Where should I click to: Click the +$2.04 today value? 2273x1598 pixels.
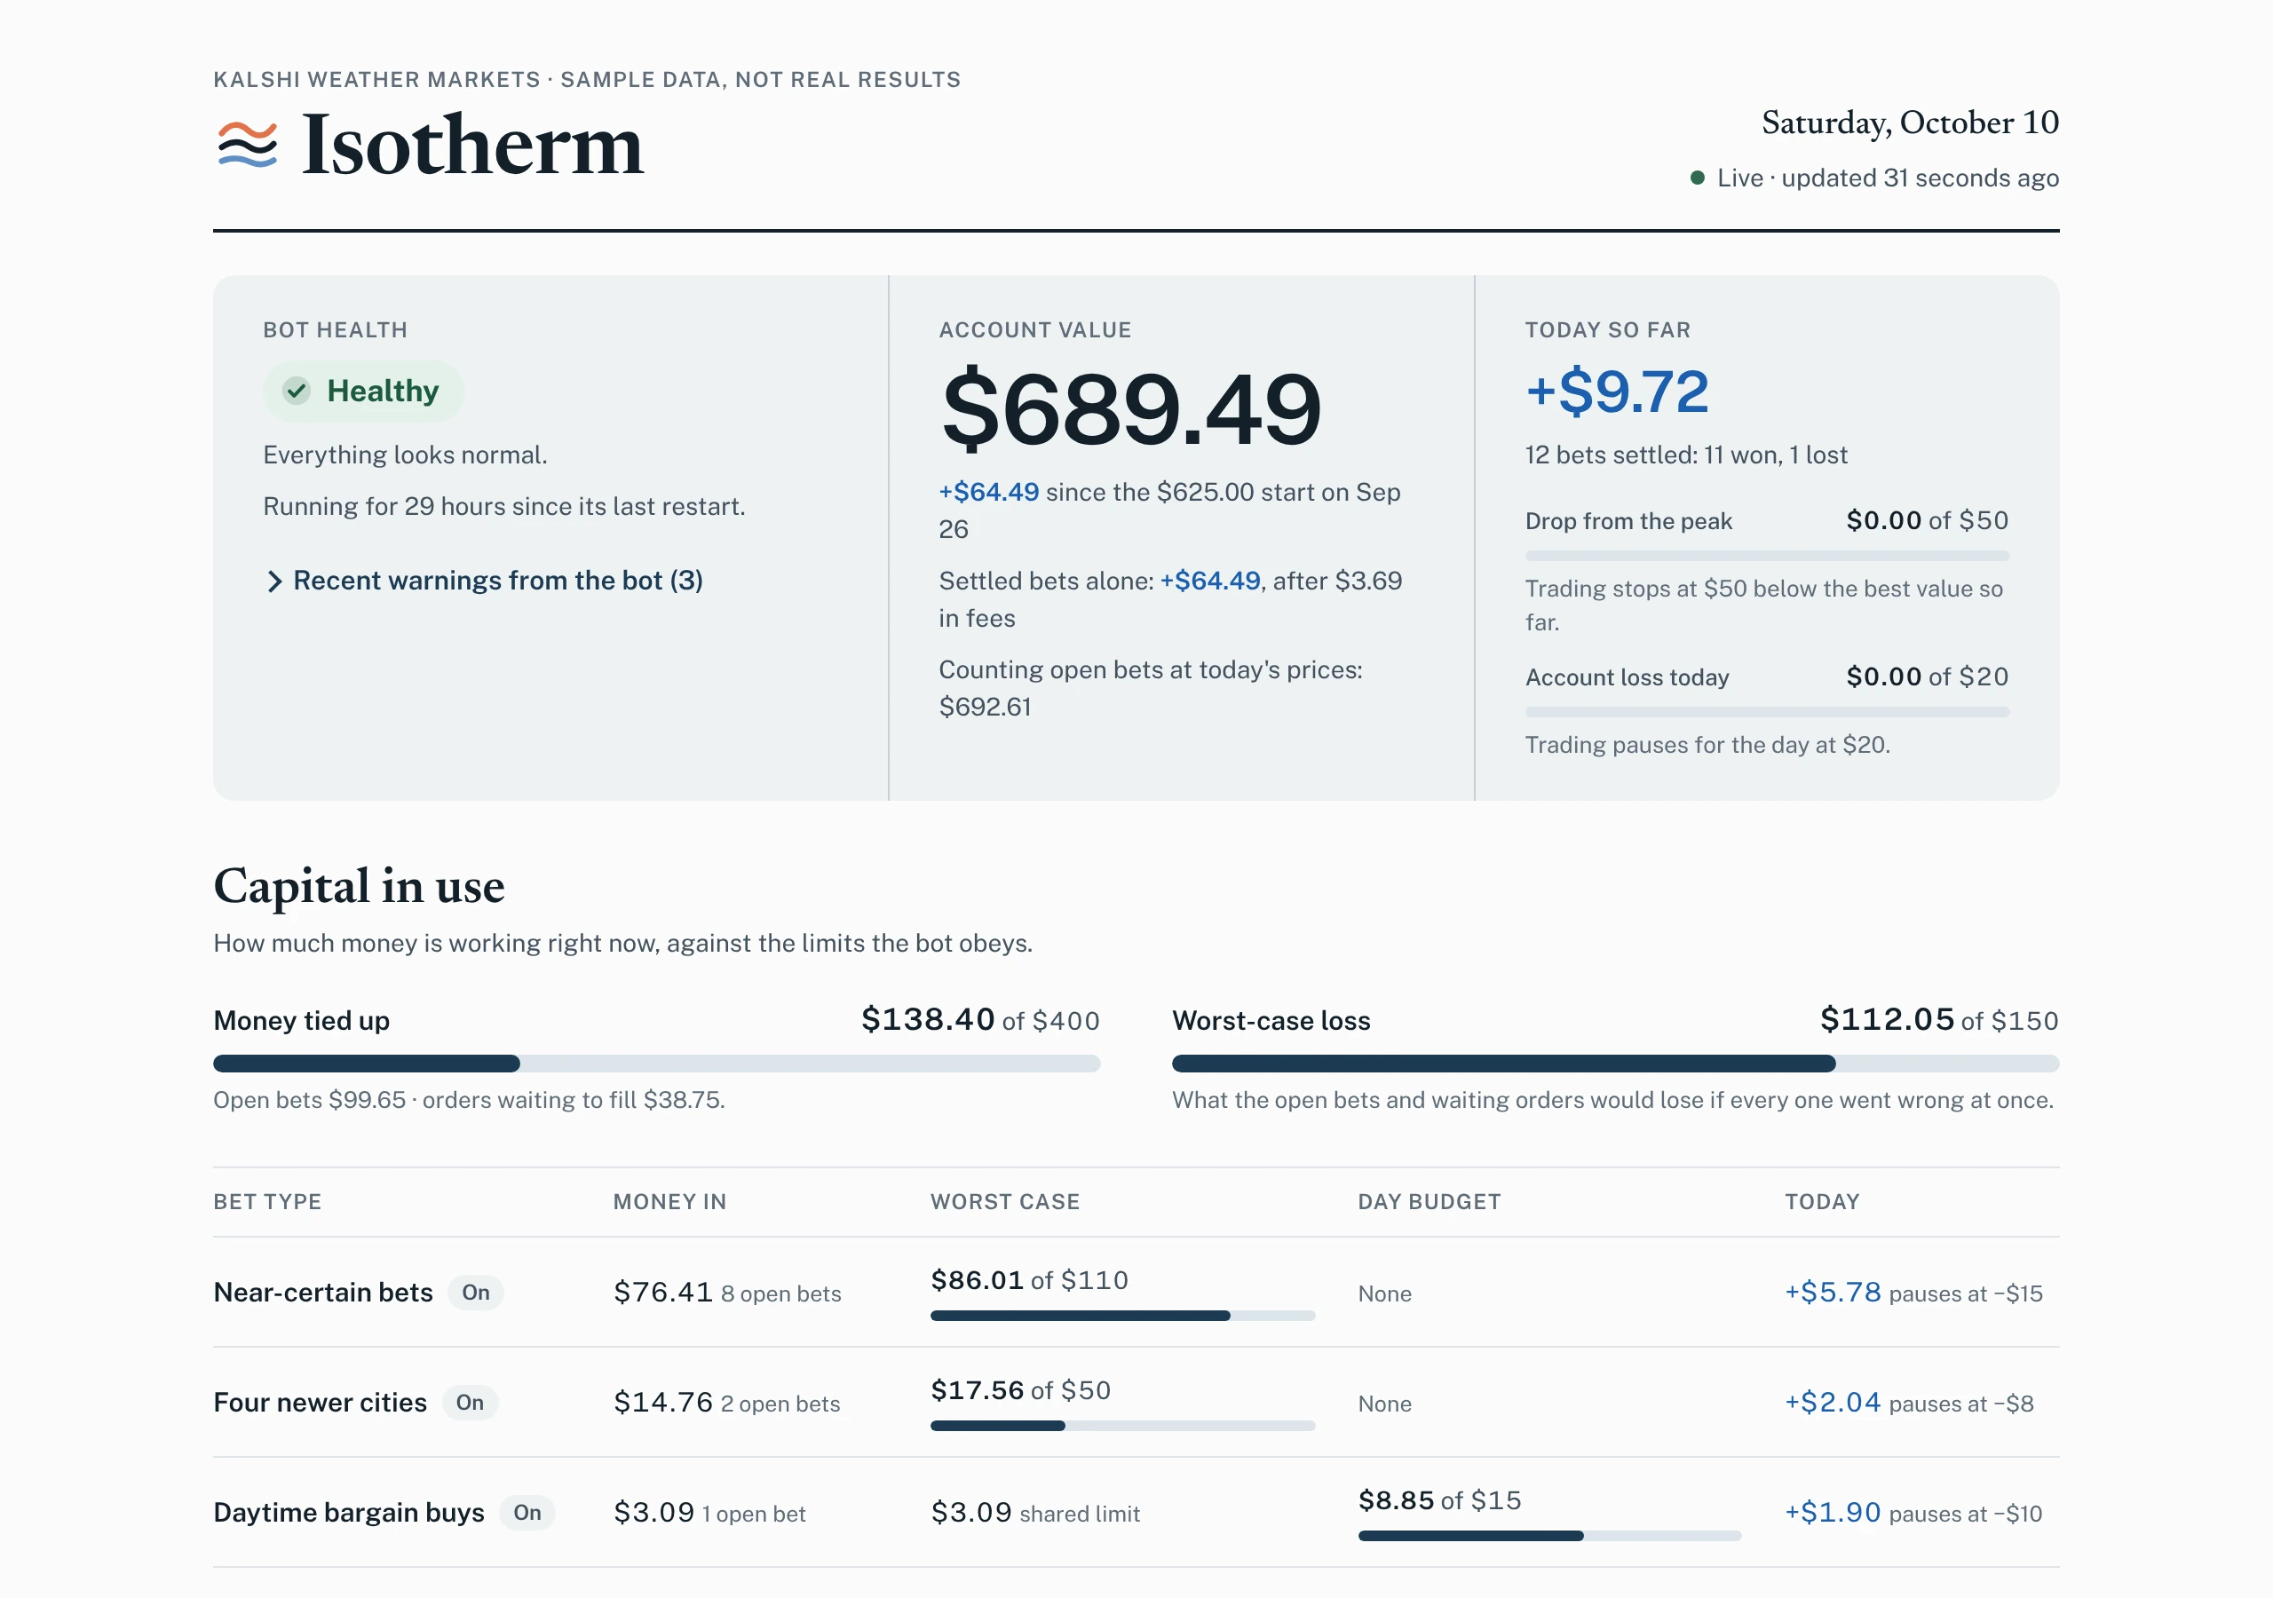pos(1833,1402)
